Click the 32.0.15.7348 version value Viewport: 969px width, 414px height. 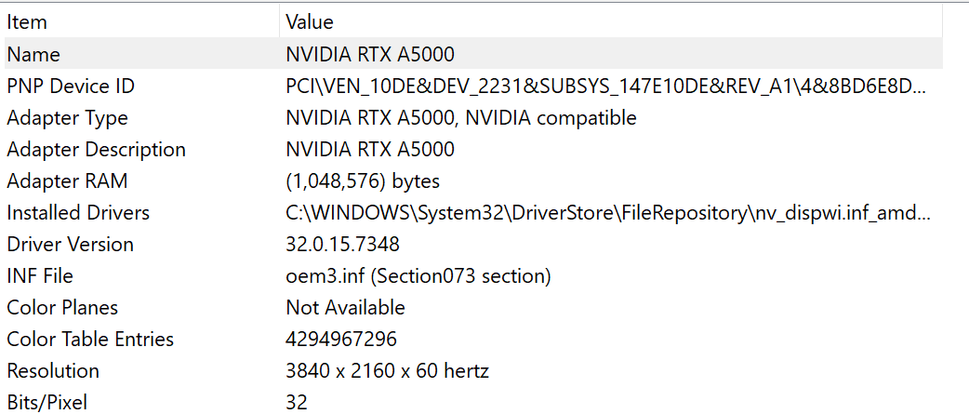(x=343, y=245)
